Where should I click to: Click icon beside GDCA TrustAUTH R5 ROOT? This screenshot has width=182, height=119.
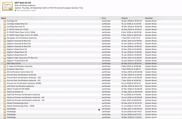[5, 89]
